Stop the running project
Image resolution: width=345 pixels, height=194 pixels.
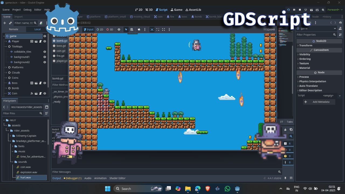(x=300, y=10)
